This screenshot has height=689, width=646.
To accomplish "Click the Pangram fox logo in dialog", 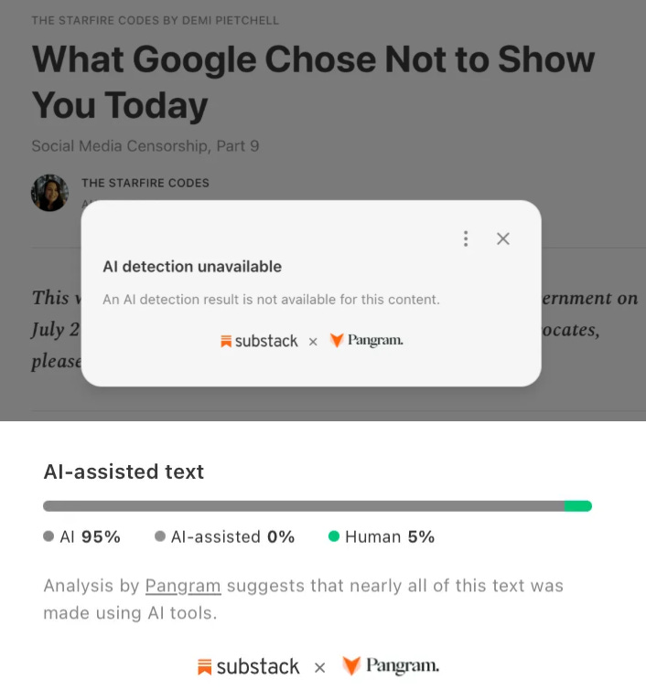I will tap(337, 341).
